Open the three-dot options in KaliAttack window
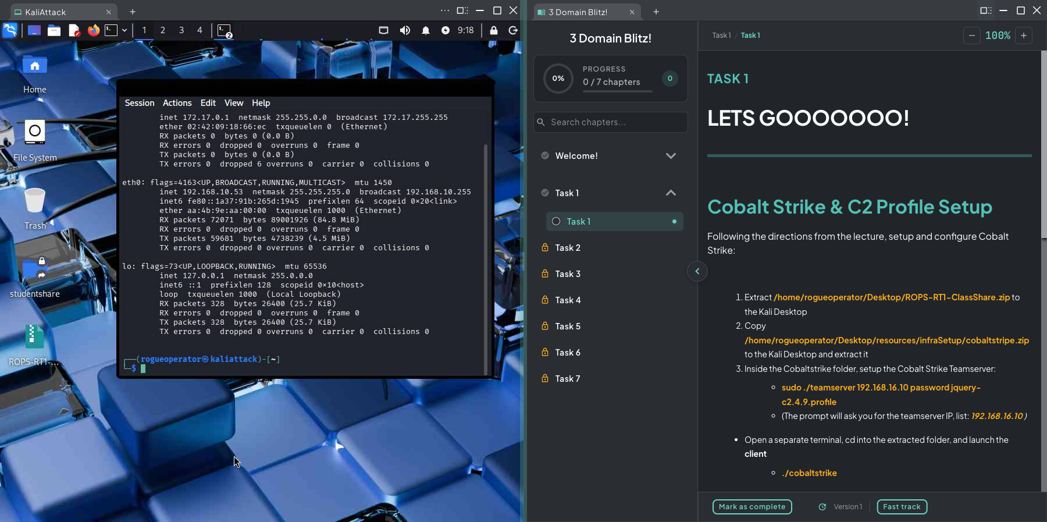The height and width of the screenshot is (522, 1047). pyautogui.click(x=445, y=10)
